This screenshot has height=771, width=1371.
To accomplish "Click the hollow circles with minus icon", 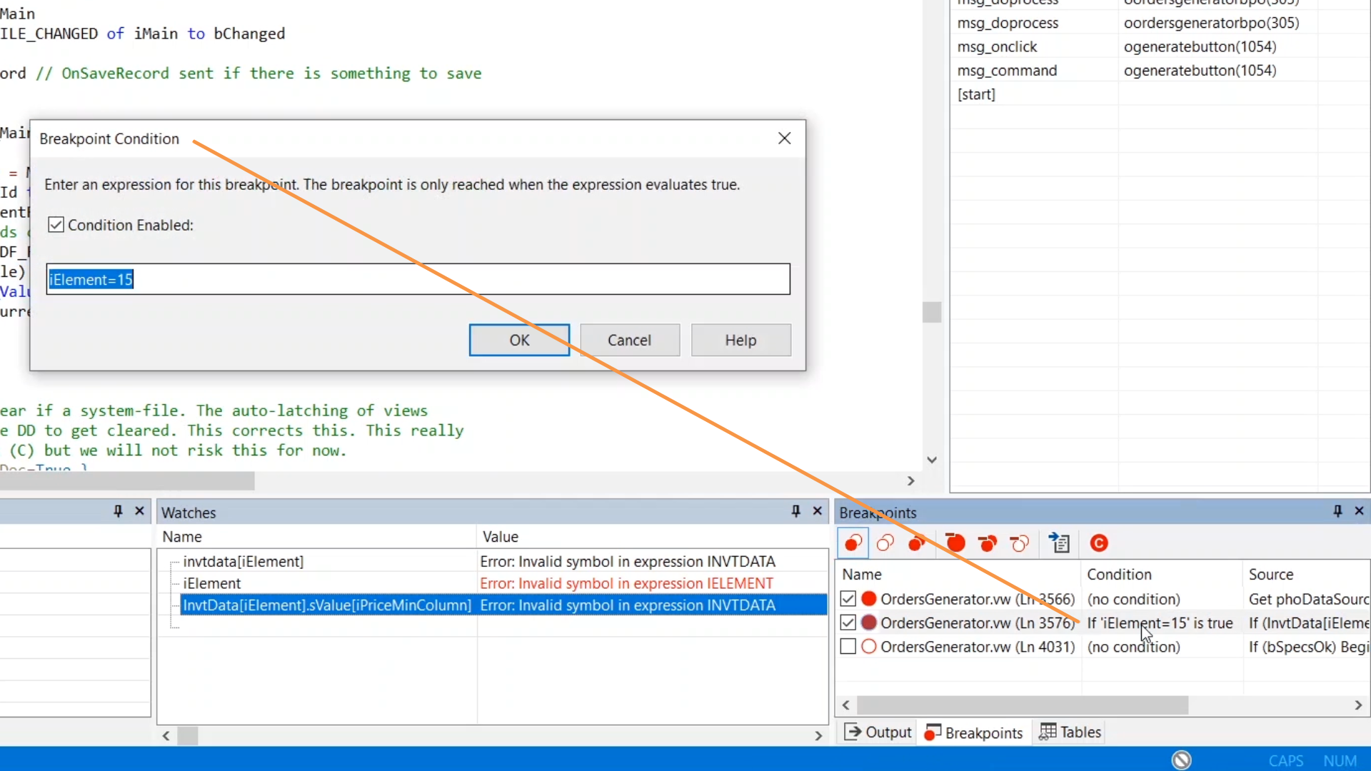I will (x=1020, y=544).
